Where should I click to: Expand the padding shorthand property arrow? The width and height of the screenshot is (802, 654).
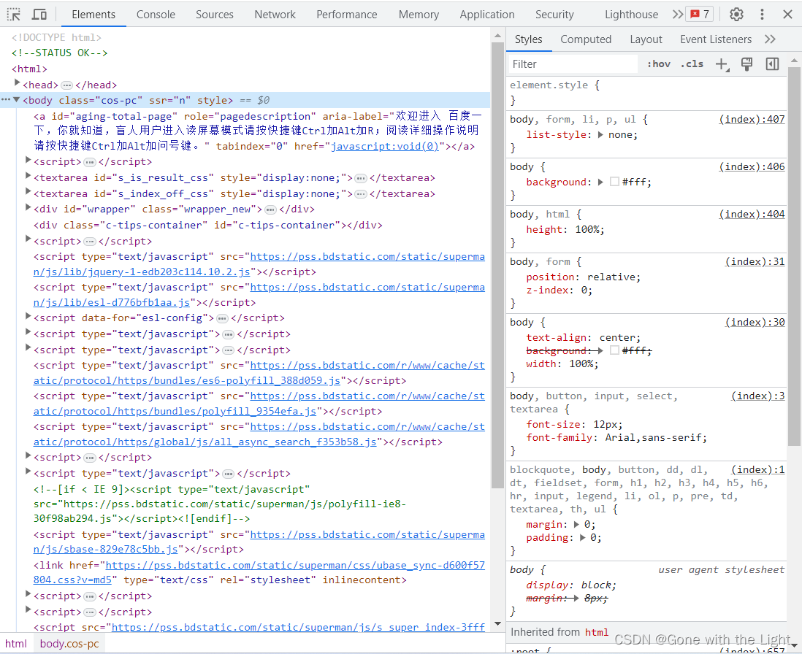click(583, 538)
